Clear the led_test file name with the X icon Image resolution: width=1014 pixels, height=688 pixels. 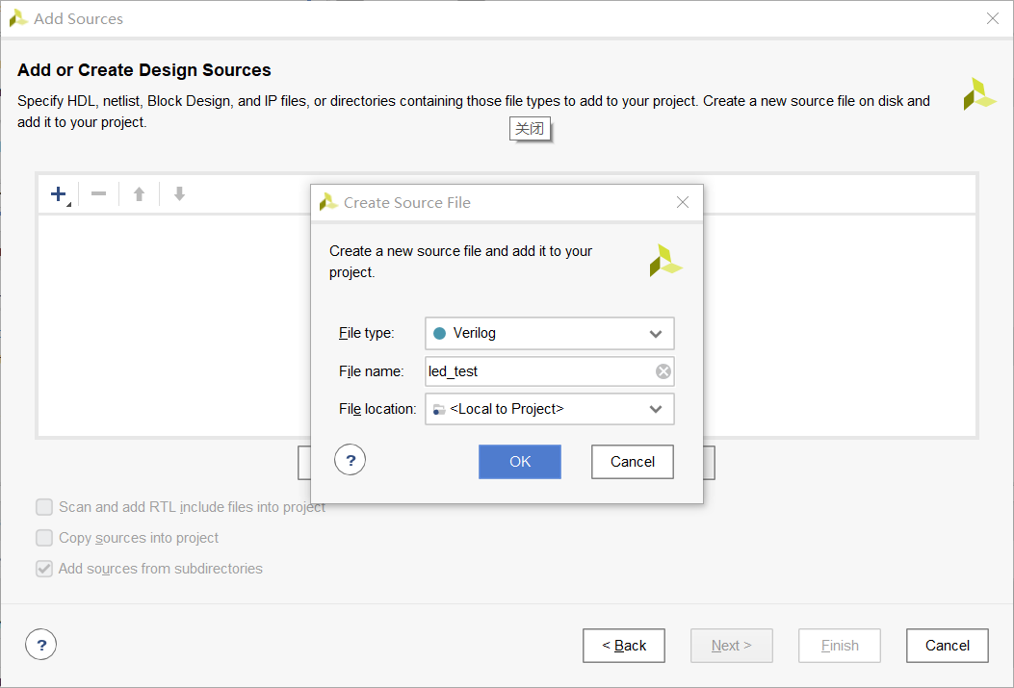point(663,371)
